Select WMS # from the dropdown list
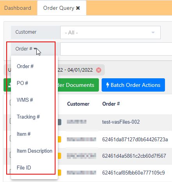This screenshot has height=182, width=172. coord(25,100)
